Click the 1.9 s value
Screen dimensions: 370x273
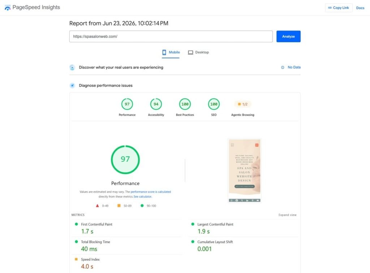click(x=203, y=231)
